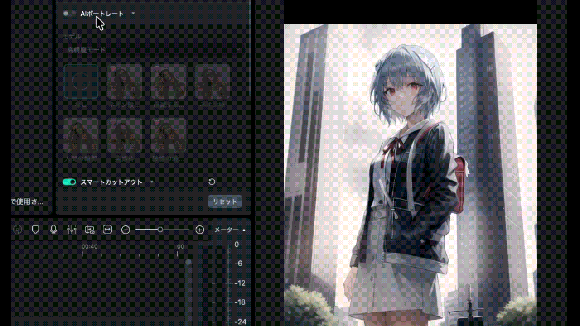
Task: Click the timeline zoom slider handle
Action: coord(160,230)
